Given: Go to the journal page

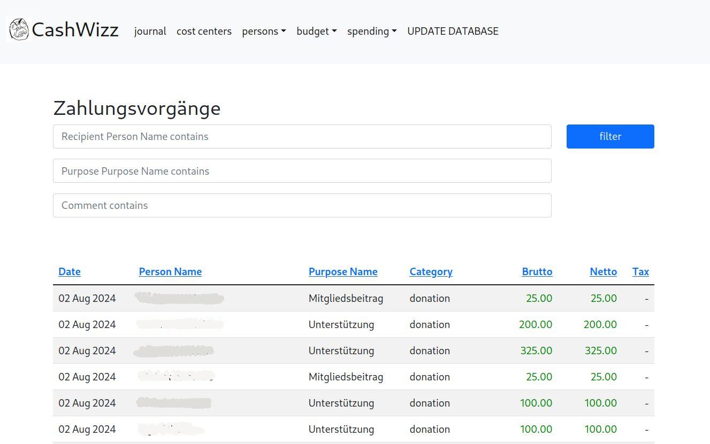Looking at the screenshot, I should 150,31.
